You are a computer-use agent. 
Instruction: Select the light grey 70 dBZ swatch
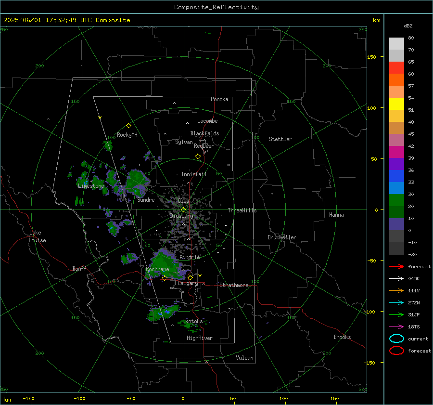click(x=396, y=44)
